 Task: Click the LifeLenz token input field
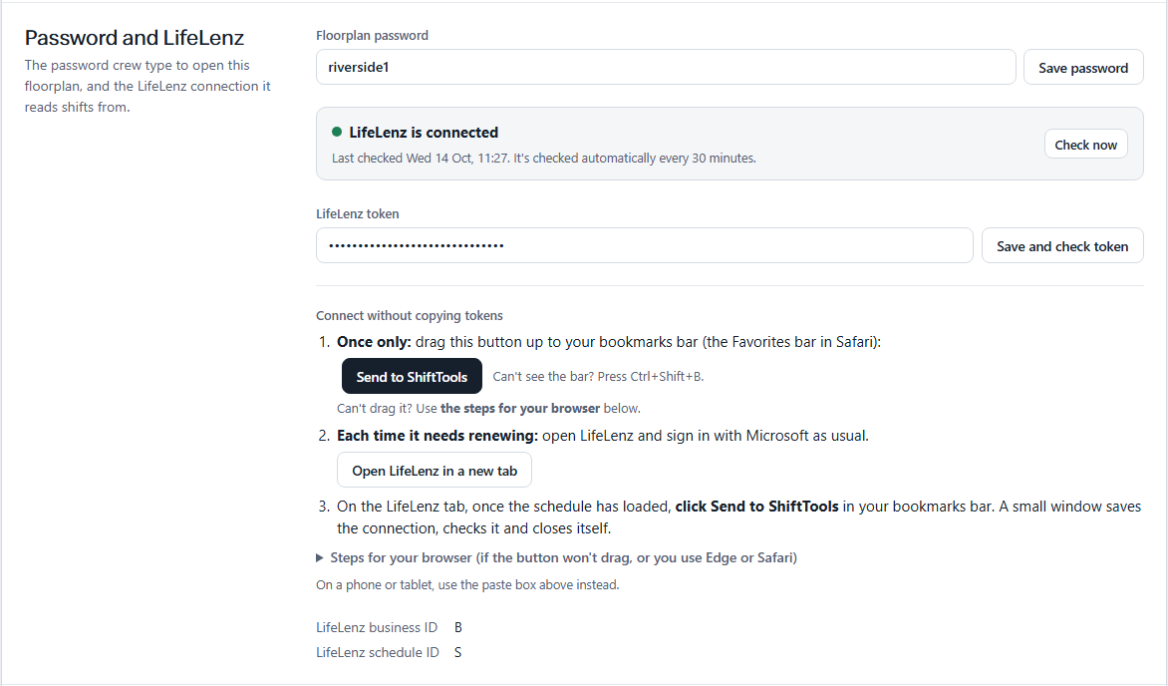coord(645,245)
